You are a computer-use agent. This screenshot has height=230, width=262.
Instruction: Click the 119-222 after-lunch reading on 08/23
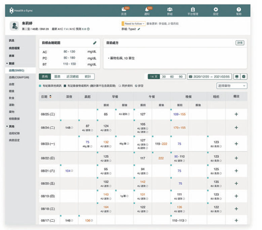point(161,144)
